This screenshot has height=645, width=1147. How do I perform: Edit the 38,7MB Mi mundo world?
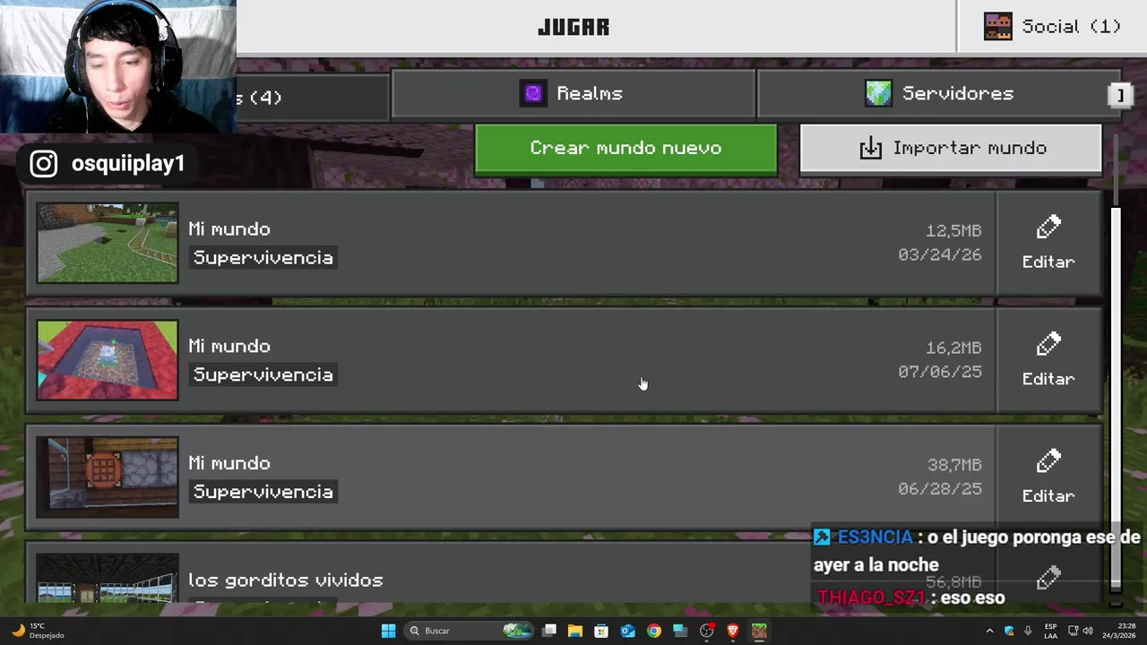pyautogui.click(x=1048, y=477)
